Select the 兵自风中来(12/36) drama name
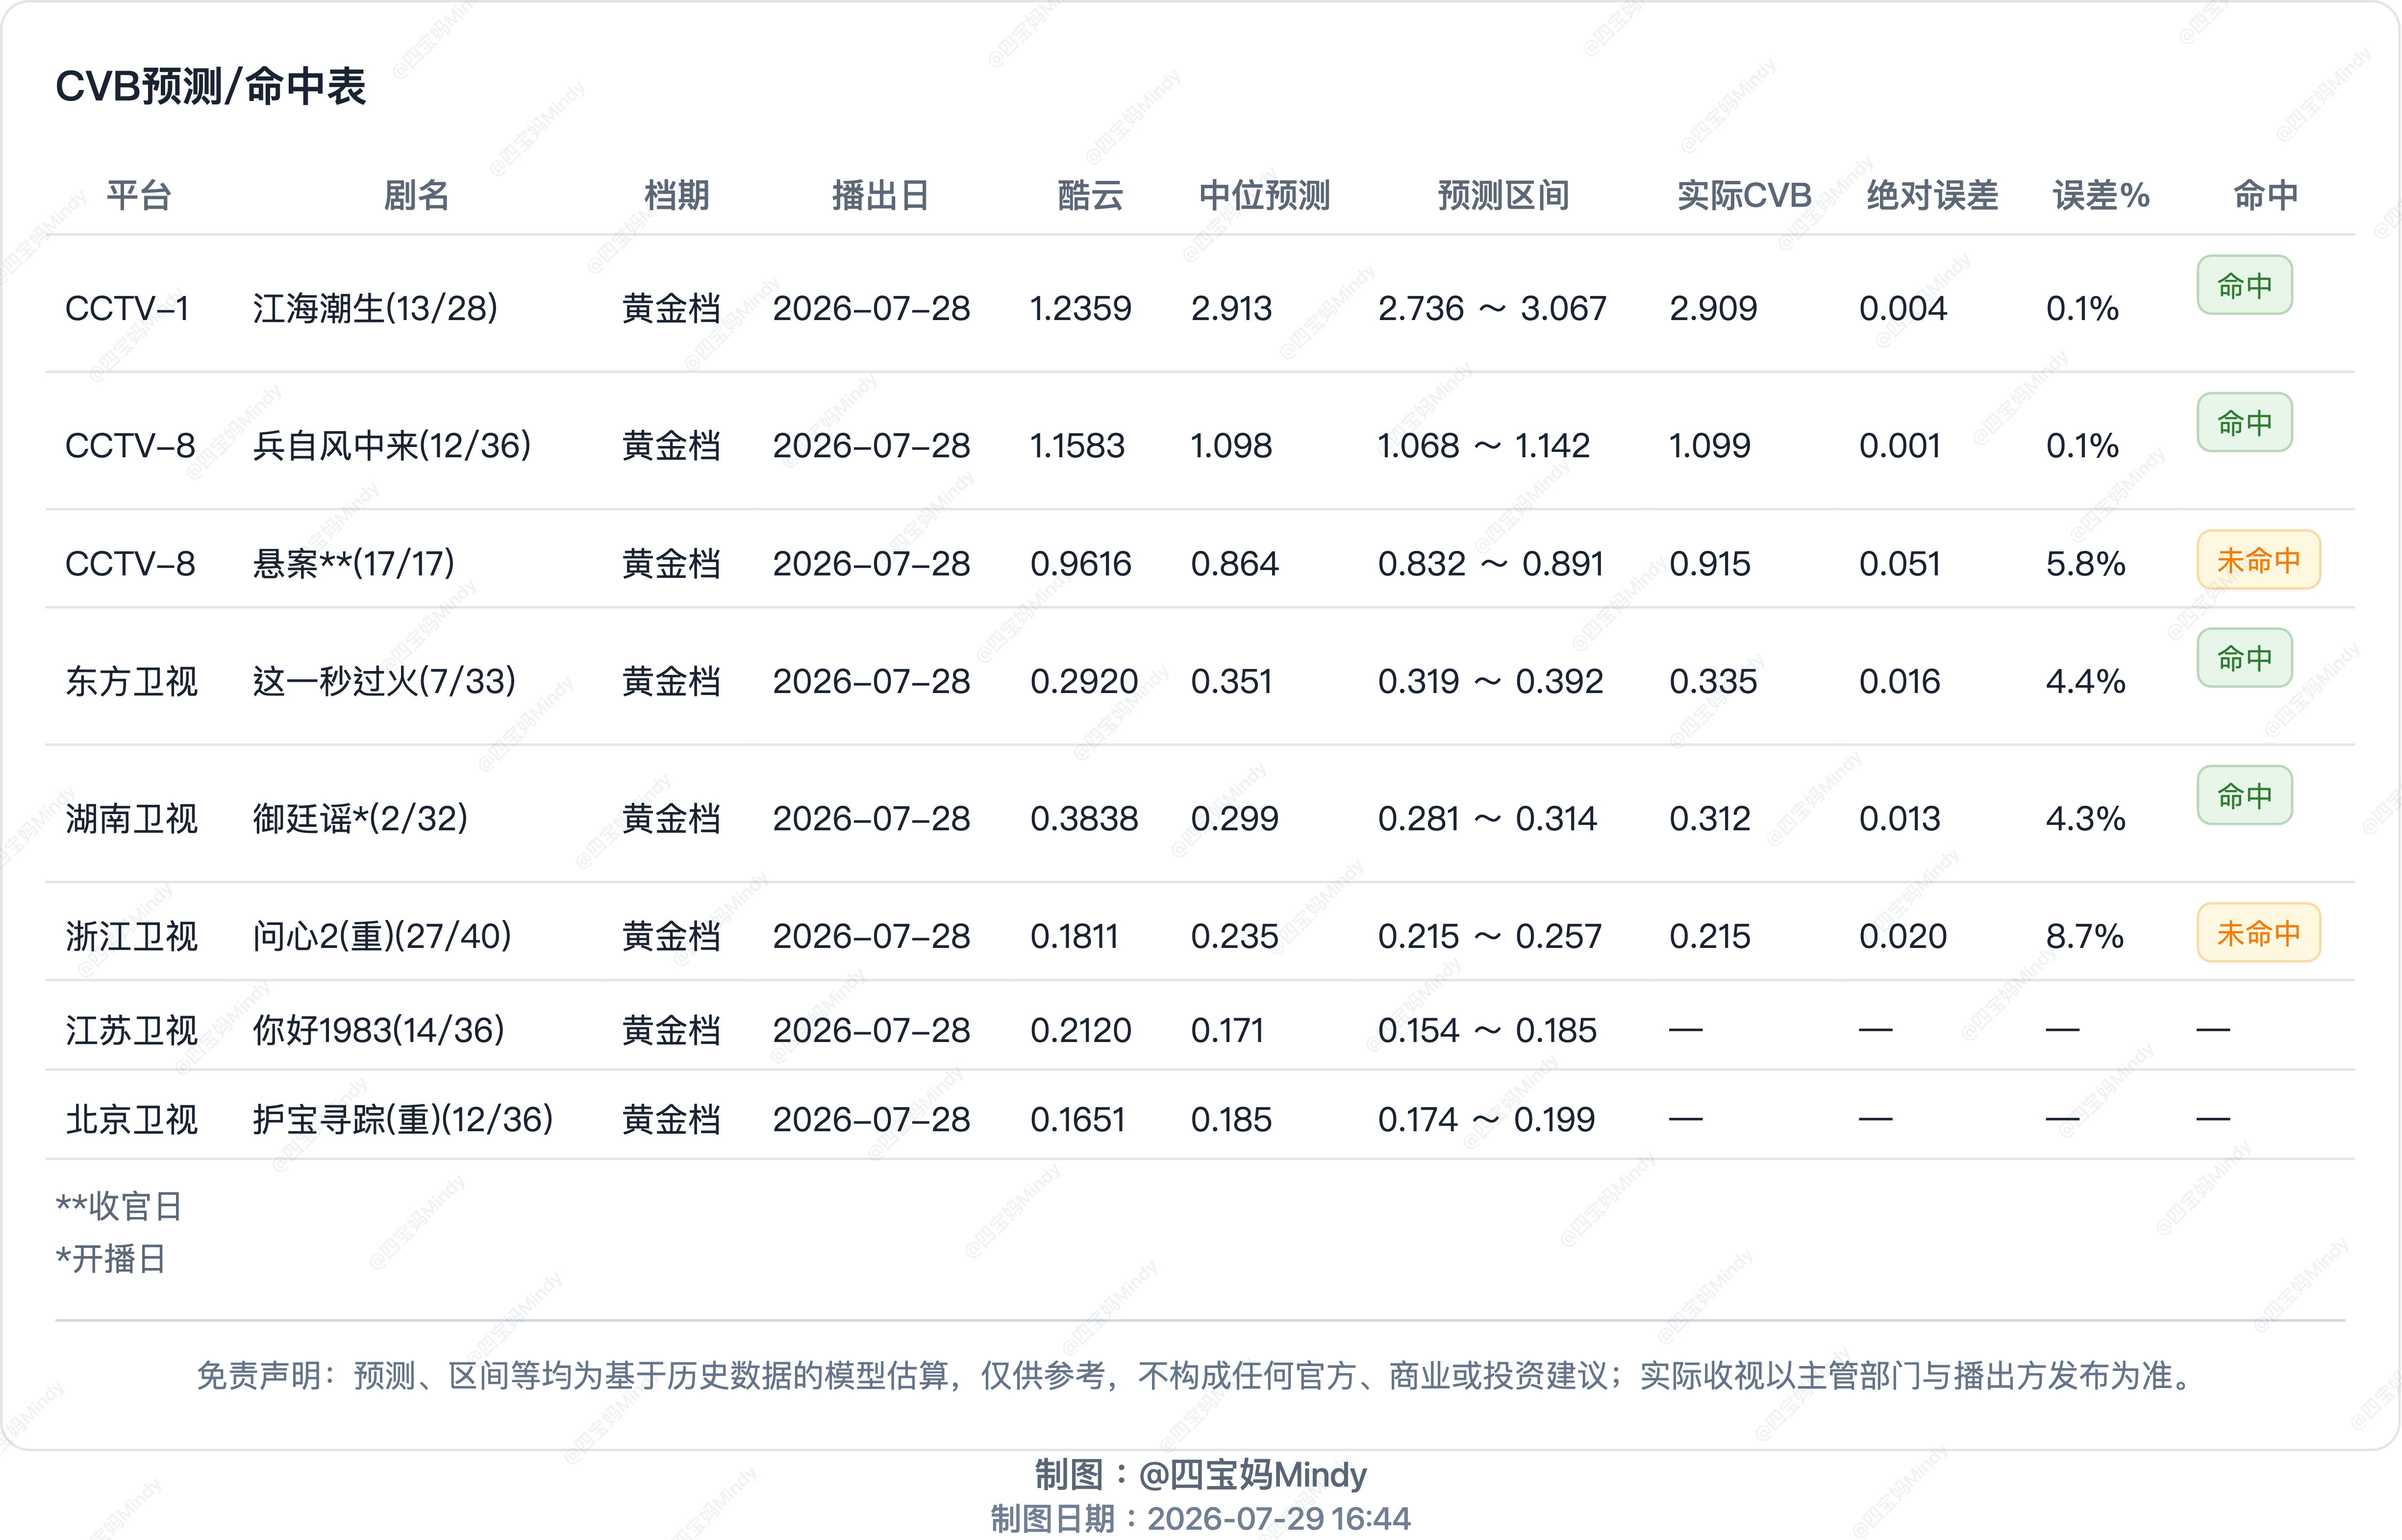2402x1540 pixels. [x=392, y=445]
